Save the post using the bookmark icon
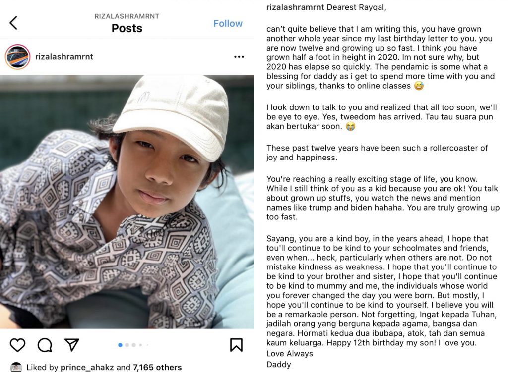 [x=236, y=345]
